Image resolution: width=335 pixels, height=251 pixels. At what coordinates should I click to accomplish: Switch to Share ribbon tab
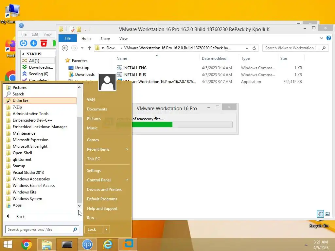(x=105, y=39)
